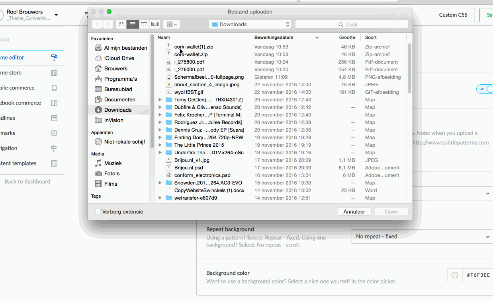Screen dimensions: 493x301
Task: Open Custom CSS in theme editor
Action: (453, 15)
